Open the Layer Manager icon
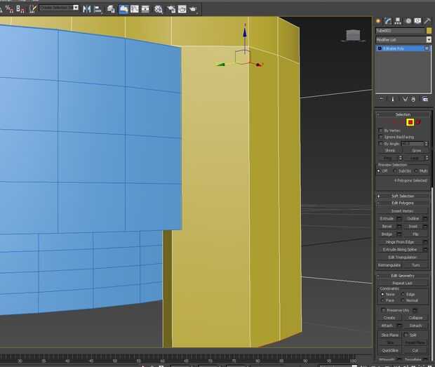The height and width of the screenshot is (367, 435). pos(111,9)
